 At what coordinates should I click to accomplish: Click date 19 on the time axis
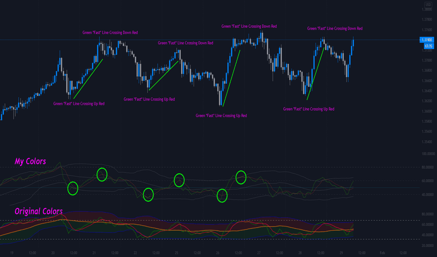[12, 253]
